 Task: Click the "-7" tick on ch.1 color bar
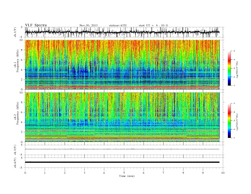[x=234, y=86]
